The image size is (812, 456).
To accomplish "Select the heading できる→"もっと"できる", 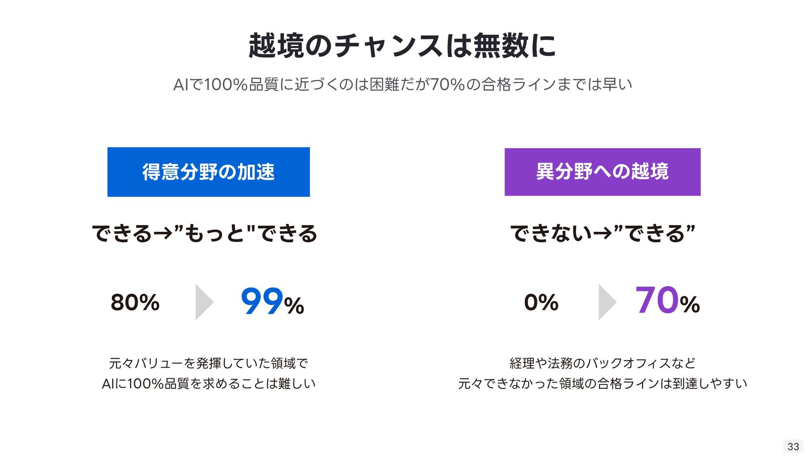I will [204, 233].
